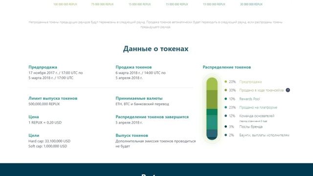Click the '75 000 000 REPUX' round amount
Image resolution: width=313 pixels, height=176 pixels.
click(x=102, y=4)
